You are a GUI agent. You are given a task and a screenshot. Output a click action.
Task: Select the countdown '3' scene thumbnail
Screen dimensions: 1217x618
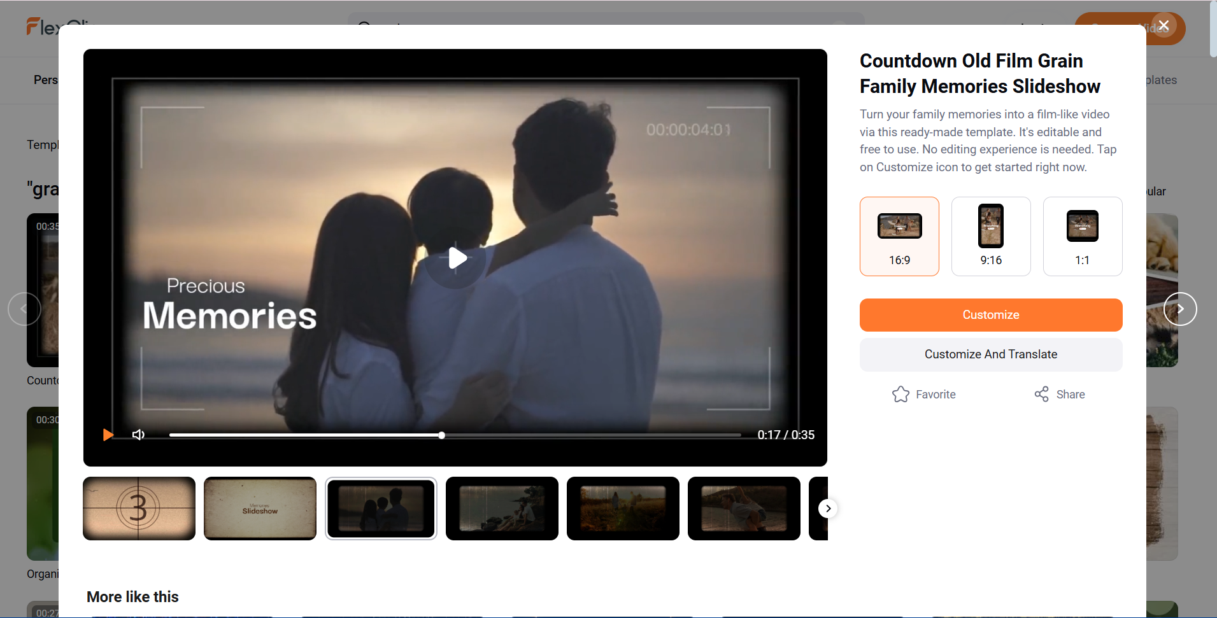tap(139, 509)
